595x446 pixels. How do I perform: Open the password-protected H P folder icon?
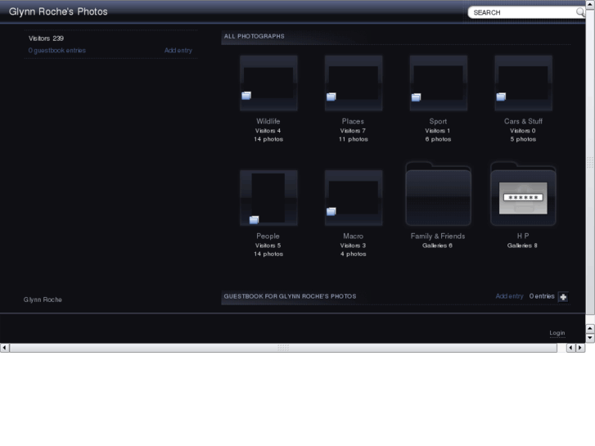click(x=523, y=194)
